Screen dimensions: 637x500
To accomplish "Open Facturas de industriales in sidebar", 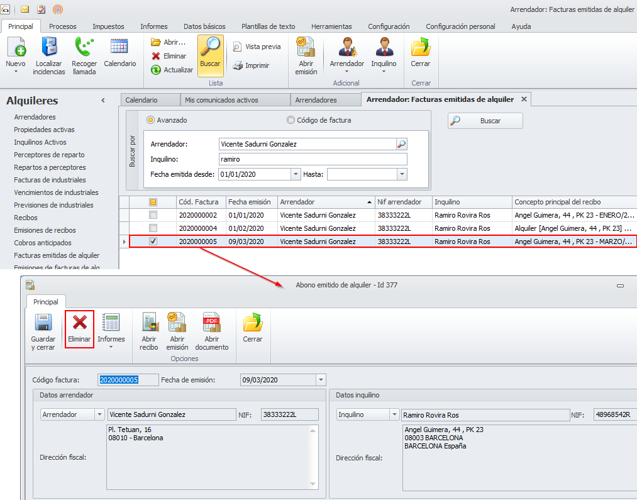I will tap(50, 180).
